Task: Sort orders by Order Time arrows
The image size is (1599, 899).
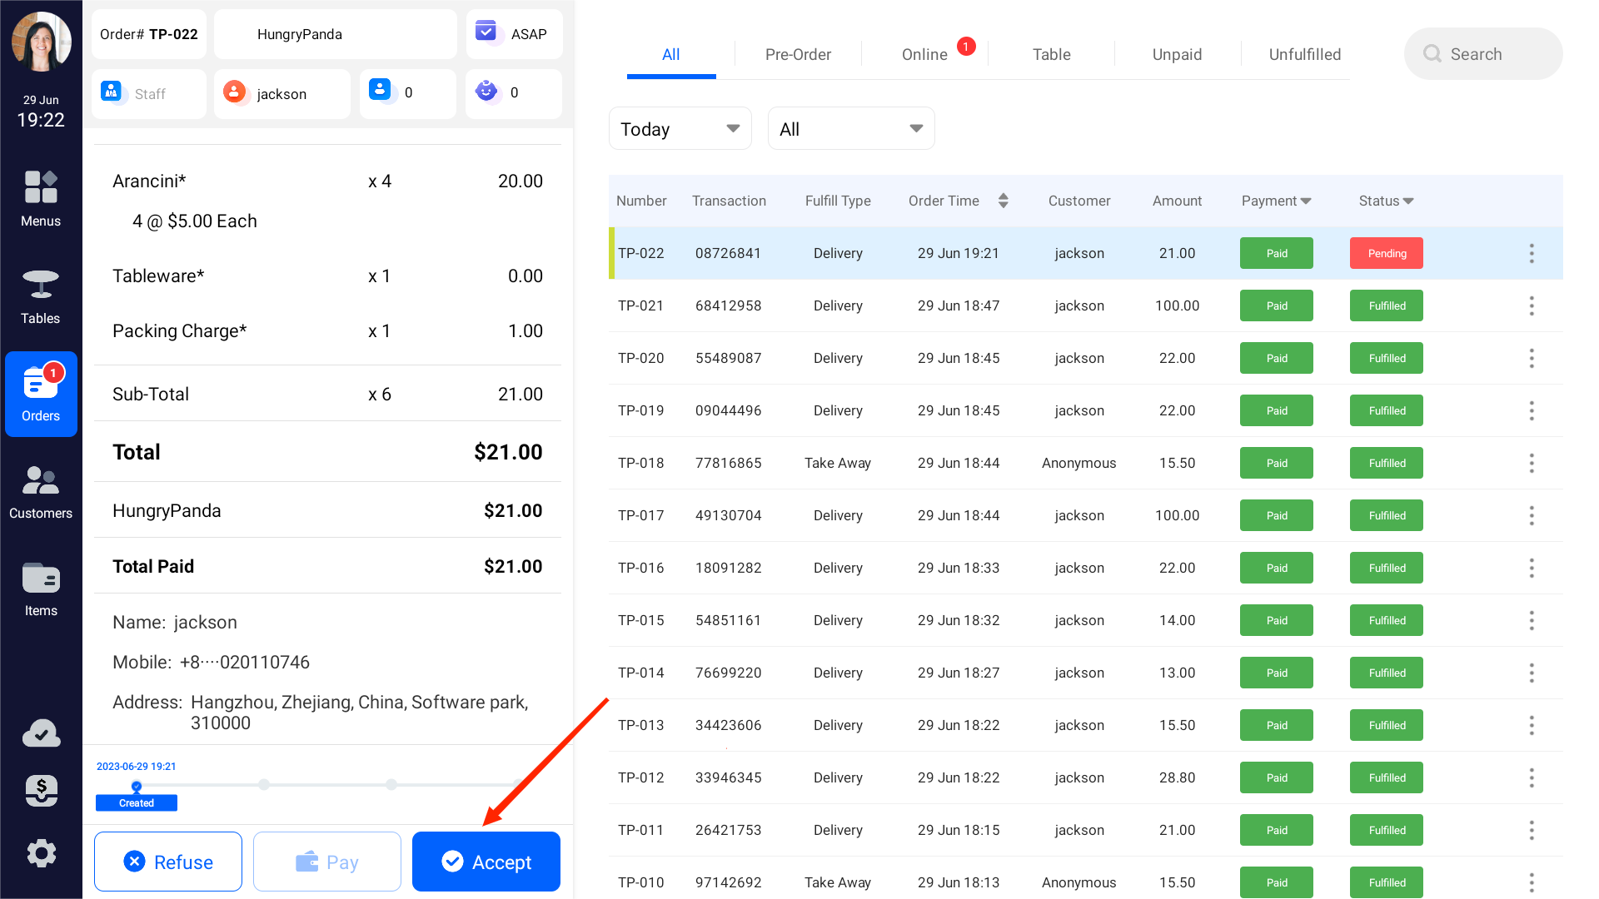Action: click(x=1003, y=201)
